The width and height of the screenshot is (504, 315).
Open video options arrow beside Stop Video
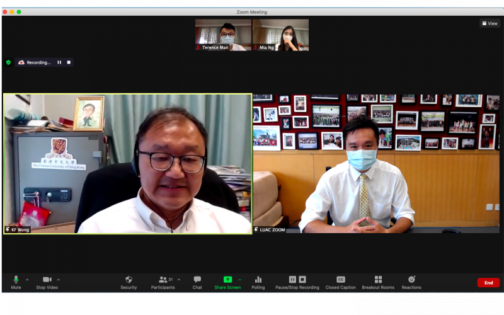[59, 280]
